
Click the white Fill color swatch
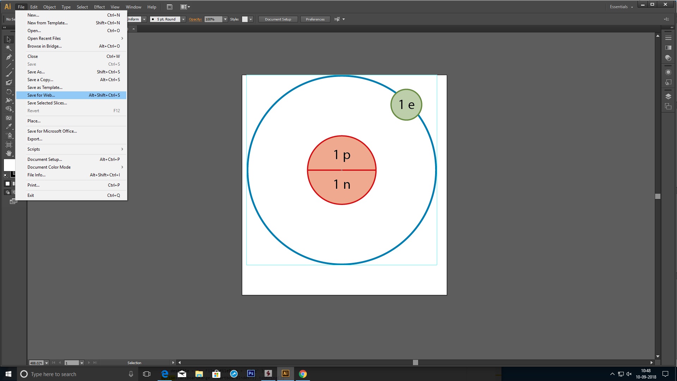[x=10, y=165]
